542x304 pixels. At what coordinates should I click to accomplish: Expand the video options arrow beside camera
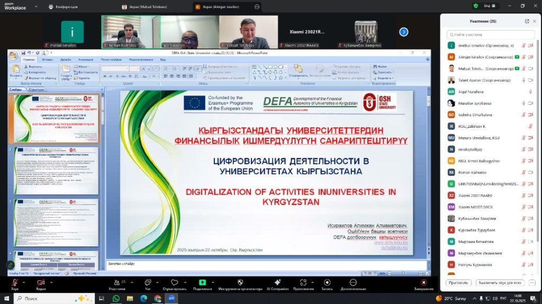(51, 281)
